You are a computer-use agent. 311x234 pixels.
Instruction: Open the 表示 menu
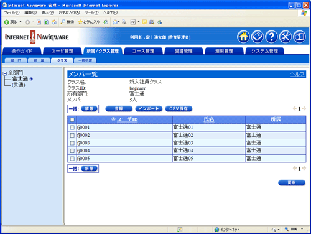click(48, 12)
